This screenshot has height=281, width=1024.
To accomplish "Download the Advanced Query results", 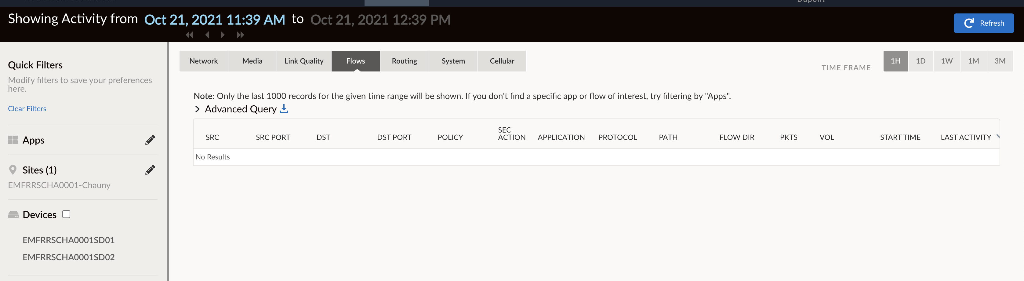I will pos(284,109).
